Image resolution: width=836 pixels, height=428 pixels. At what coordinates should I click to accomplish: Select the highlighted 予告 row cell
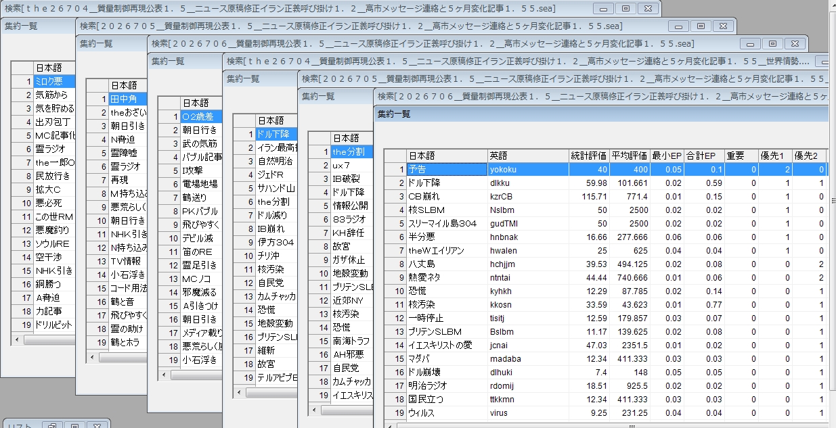(x=446, y=169)
